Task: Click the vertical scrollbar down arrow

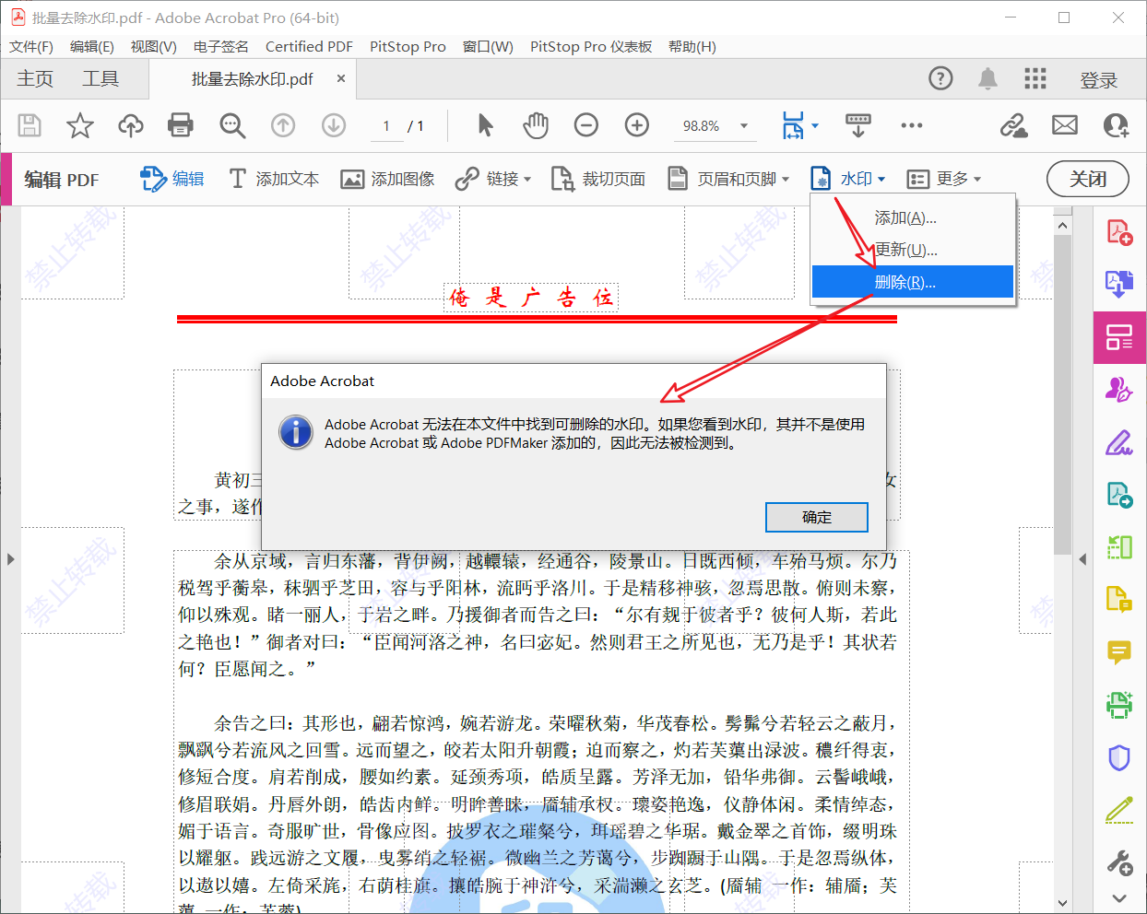Action: tap(1062, 903)
